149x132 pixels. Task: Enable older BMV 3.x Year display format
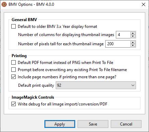13,27
